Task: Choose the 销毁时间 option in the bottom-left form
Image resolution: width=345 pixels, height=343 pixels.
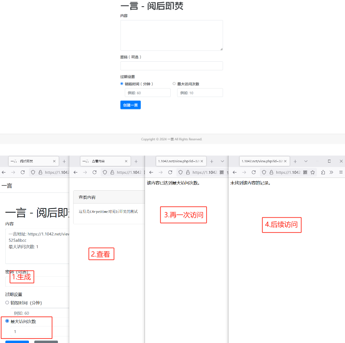Action: pos(7,302)
